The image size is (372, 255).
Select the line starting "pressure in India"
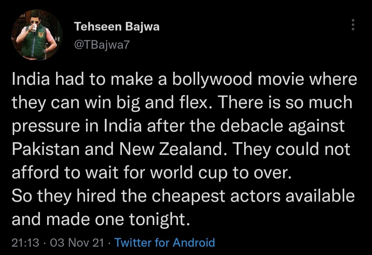point(178,126)
